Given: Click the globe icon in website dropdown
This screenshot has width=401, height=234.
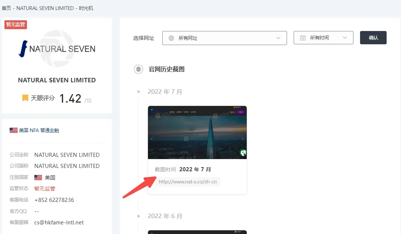Looking at the screenshot, I should (171, 38).
